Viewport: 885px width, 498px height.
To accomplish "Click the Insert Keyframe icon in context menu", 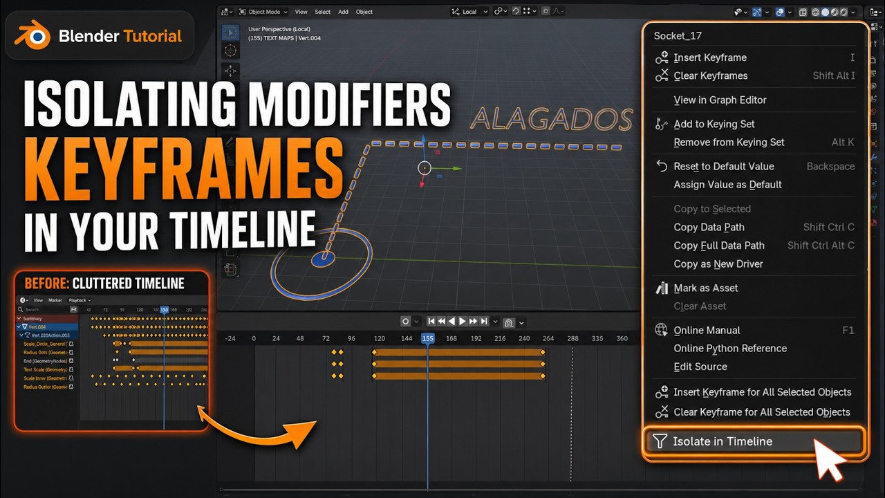I will (662, 57).
